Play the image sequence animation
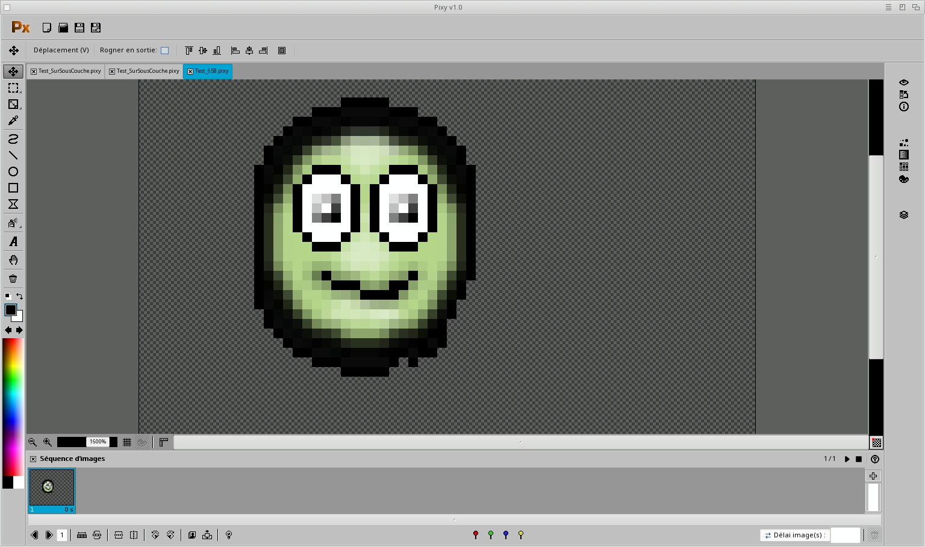The width and height of the screenshot is (925, 547). [x=847, y=459]
